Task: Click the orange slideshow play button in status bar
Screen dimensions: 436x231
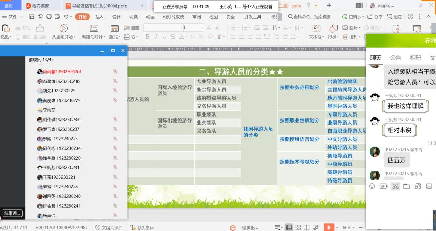Action: point(329,228)
